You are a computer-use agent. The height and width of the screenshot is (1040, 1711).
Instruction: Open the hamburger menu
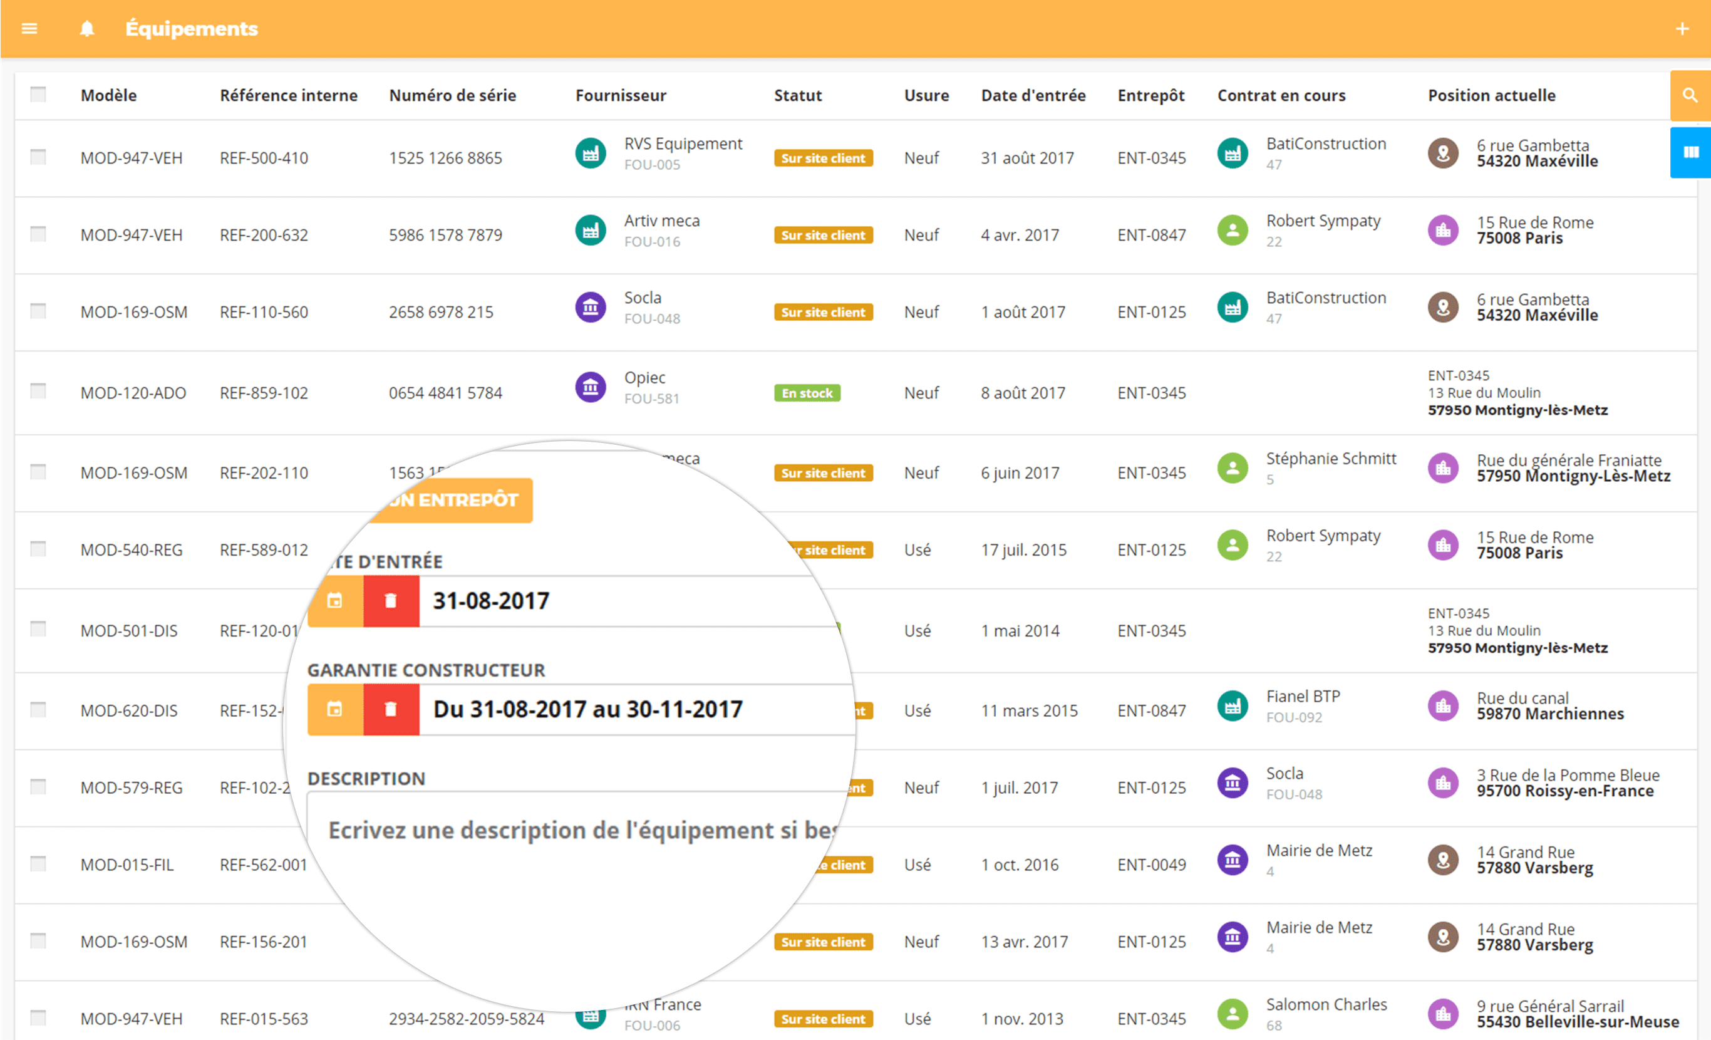tap(29, 28)
